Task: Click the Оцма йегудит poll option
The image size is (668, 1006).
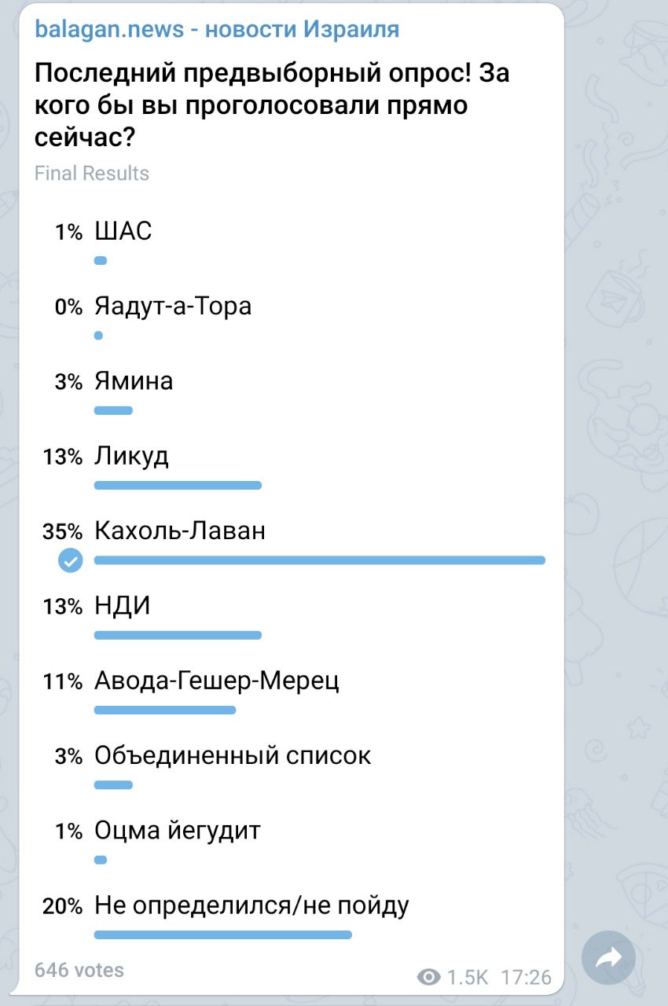Action: 177,831
